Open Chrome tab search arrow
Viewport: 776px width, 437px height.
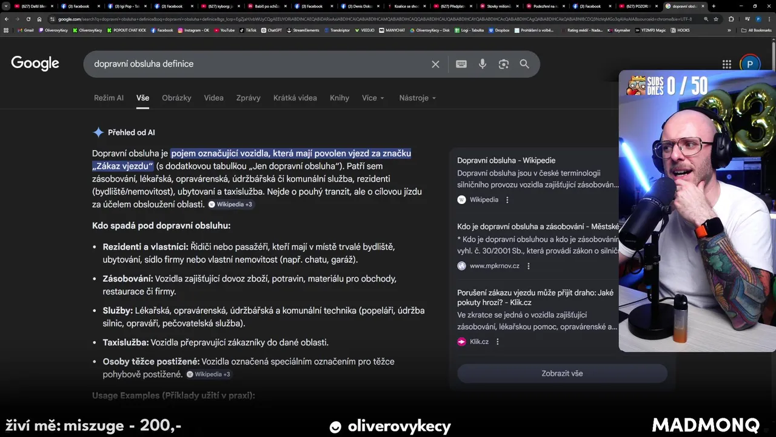point(6,6)
